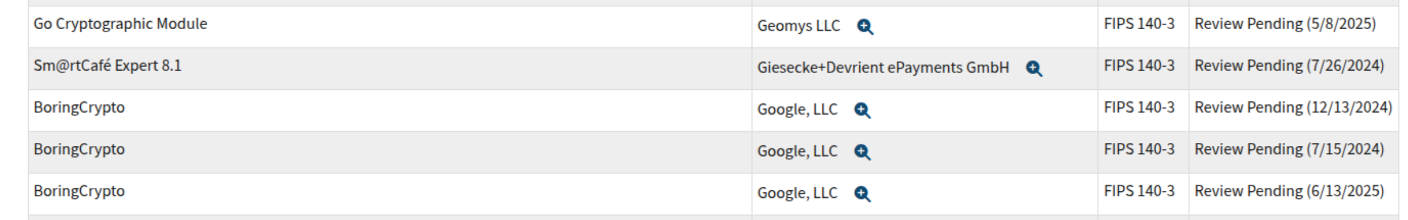Select the Review Pending (5/8/2025) status

click(x=1285, y=24)
